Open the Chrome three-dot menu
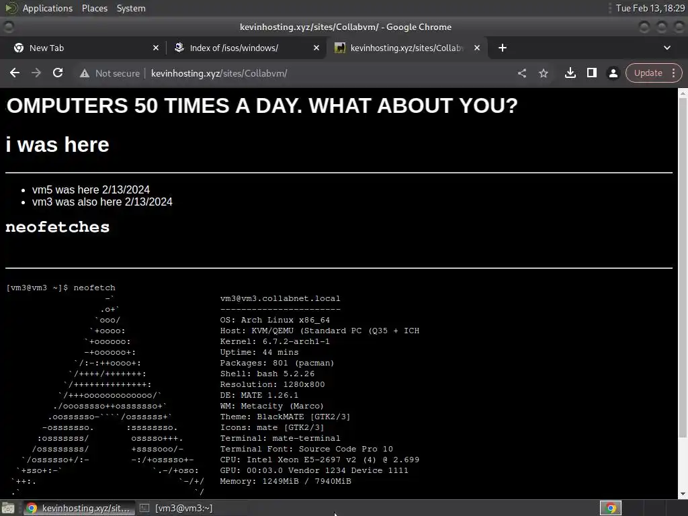 point(673,73)
